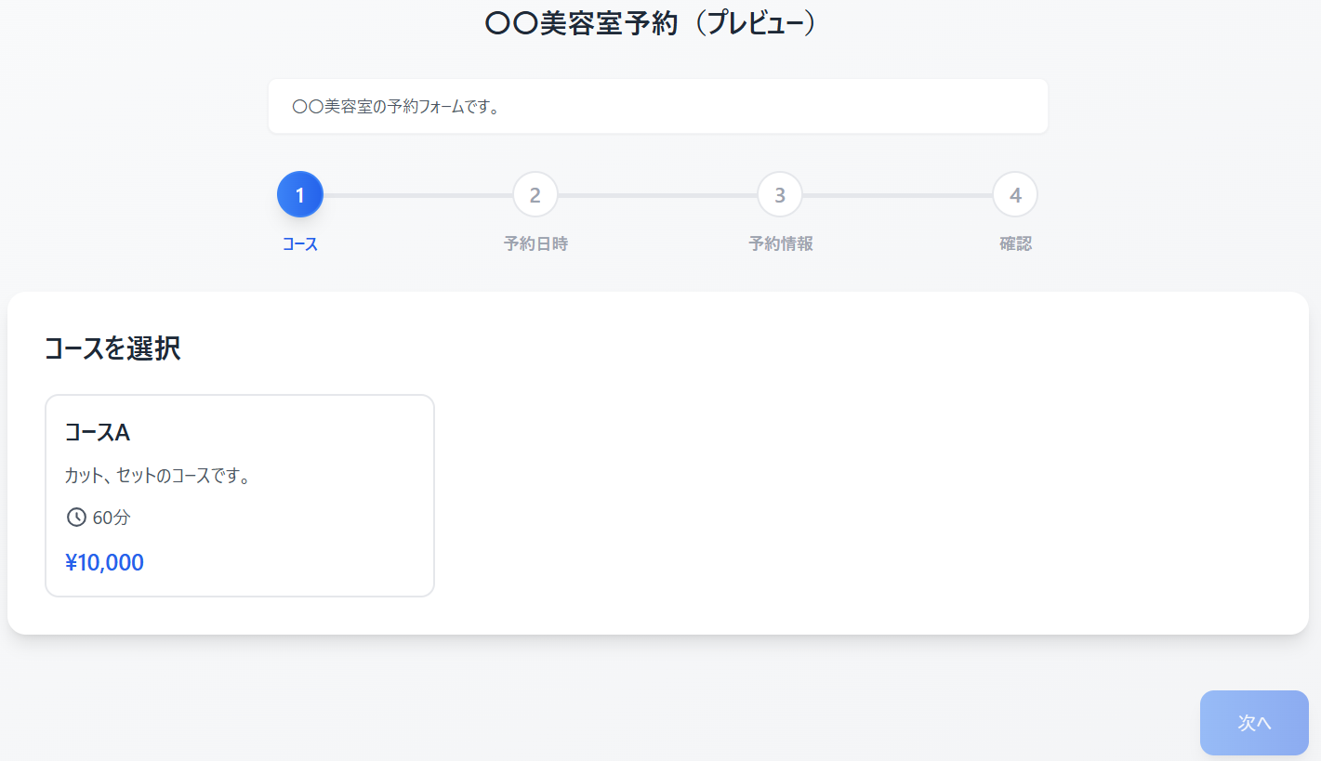Click the step 1 circle
1321x761 pixels.
[x=299, y=195]
